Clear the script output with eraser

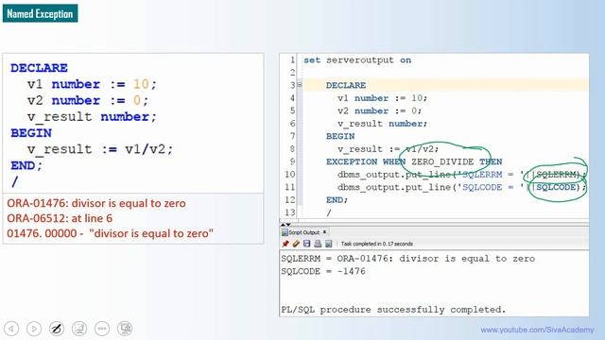(x=296, y=244)
